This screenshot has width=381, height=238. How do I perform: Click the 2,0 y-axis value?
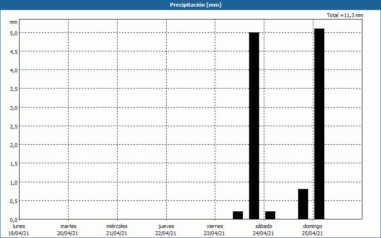click(x=14, y=145)
